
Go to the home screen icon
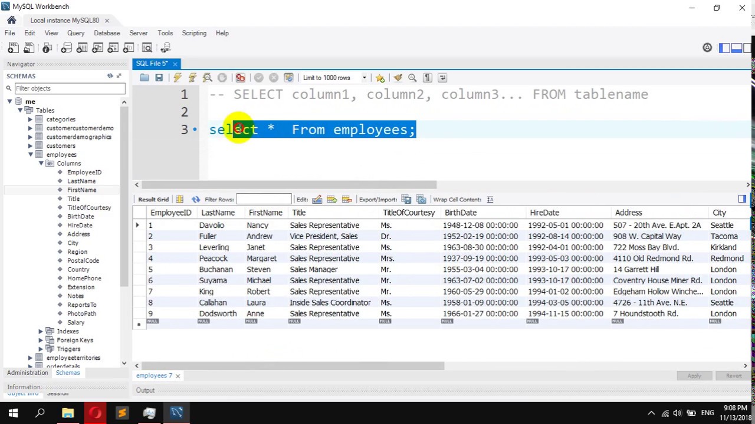tap(11, 20)
